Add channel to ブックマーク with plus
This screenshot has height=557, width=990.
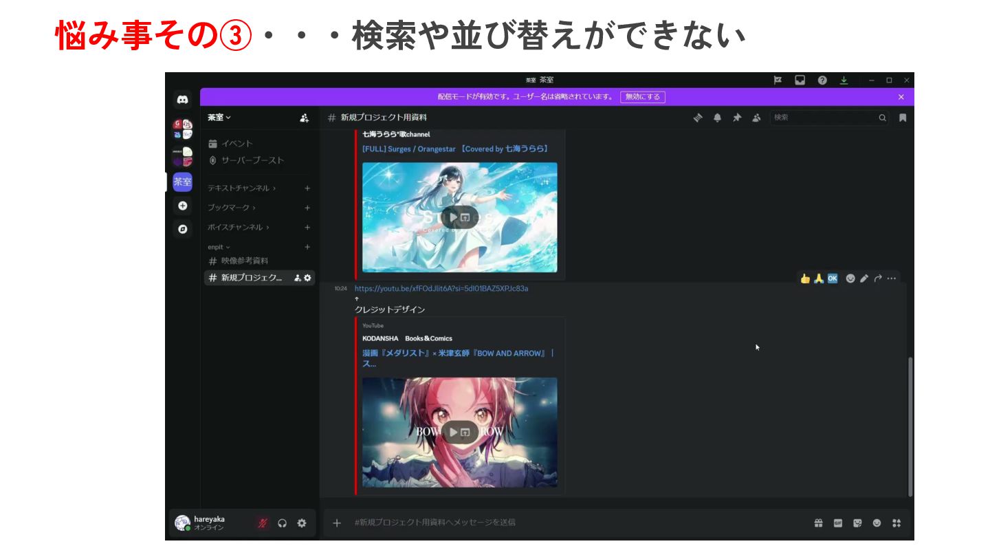pos(307,207)
